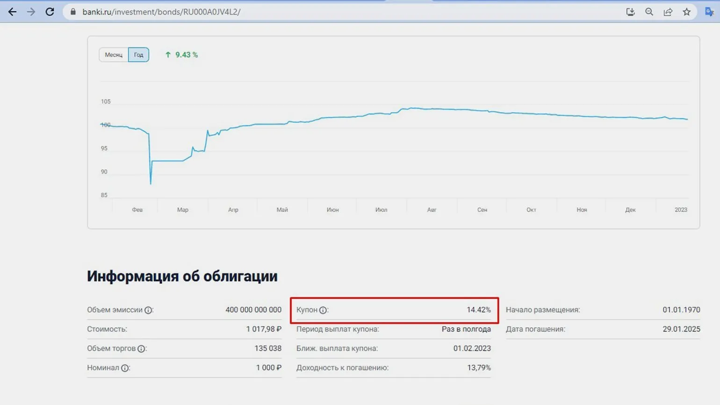Switch chart to Месяц period
Image resolution: width=720 pixels, height=405 pixels.
tap(113, 55)
